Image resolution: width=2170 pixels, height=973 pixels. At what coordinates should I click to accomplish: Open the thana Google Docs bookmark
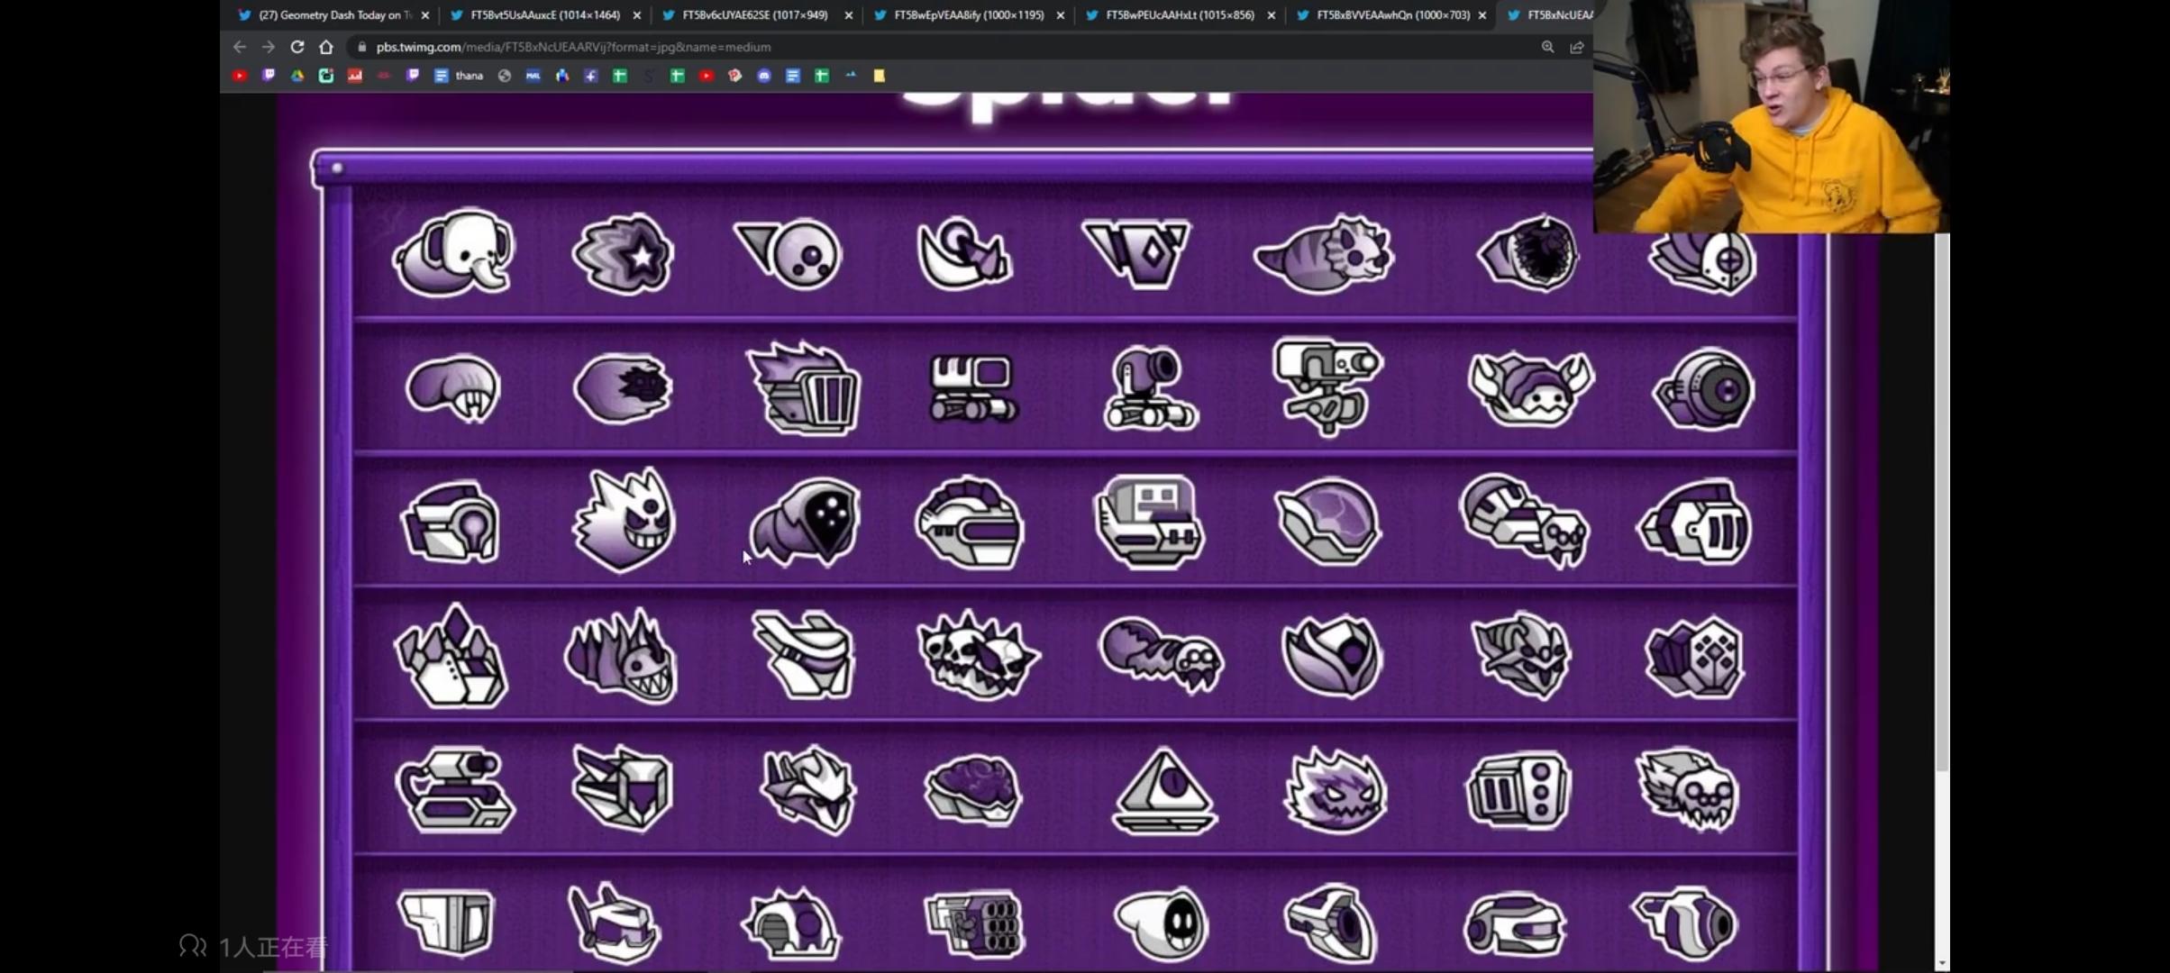pyautogui.click(x=460, y=76)
